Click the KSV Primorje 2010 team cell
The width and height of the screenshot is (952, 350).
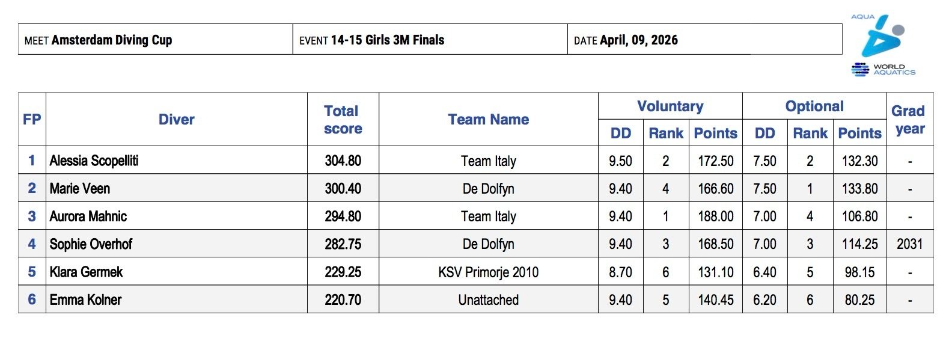click(488, 272)
